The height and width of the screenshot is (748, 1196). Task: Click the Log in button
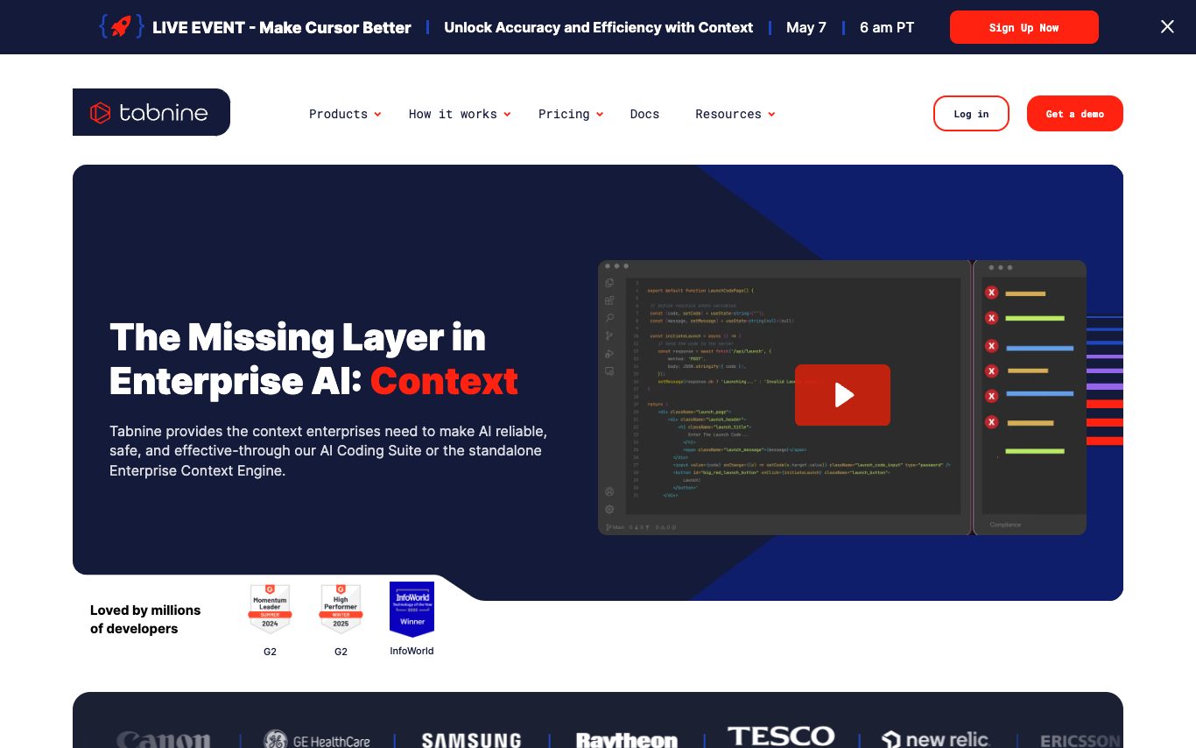[971, 114]
